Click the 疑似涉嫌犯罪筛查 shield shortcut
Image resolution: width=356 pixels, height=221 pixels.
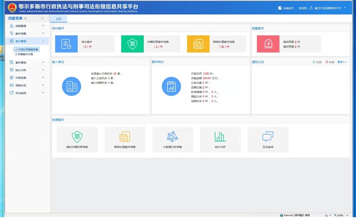tap(78, 137)
